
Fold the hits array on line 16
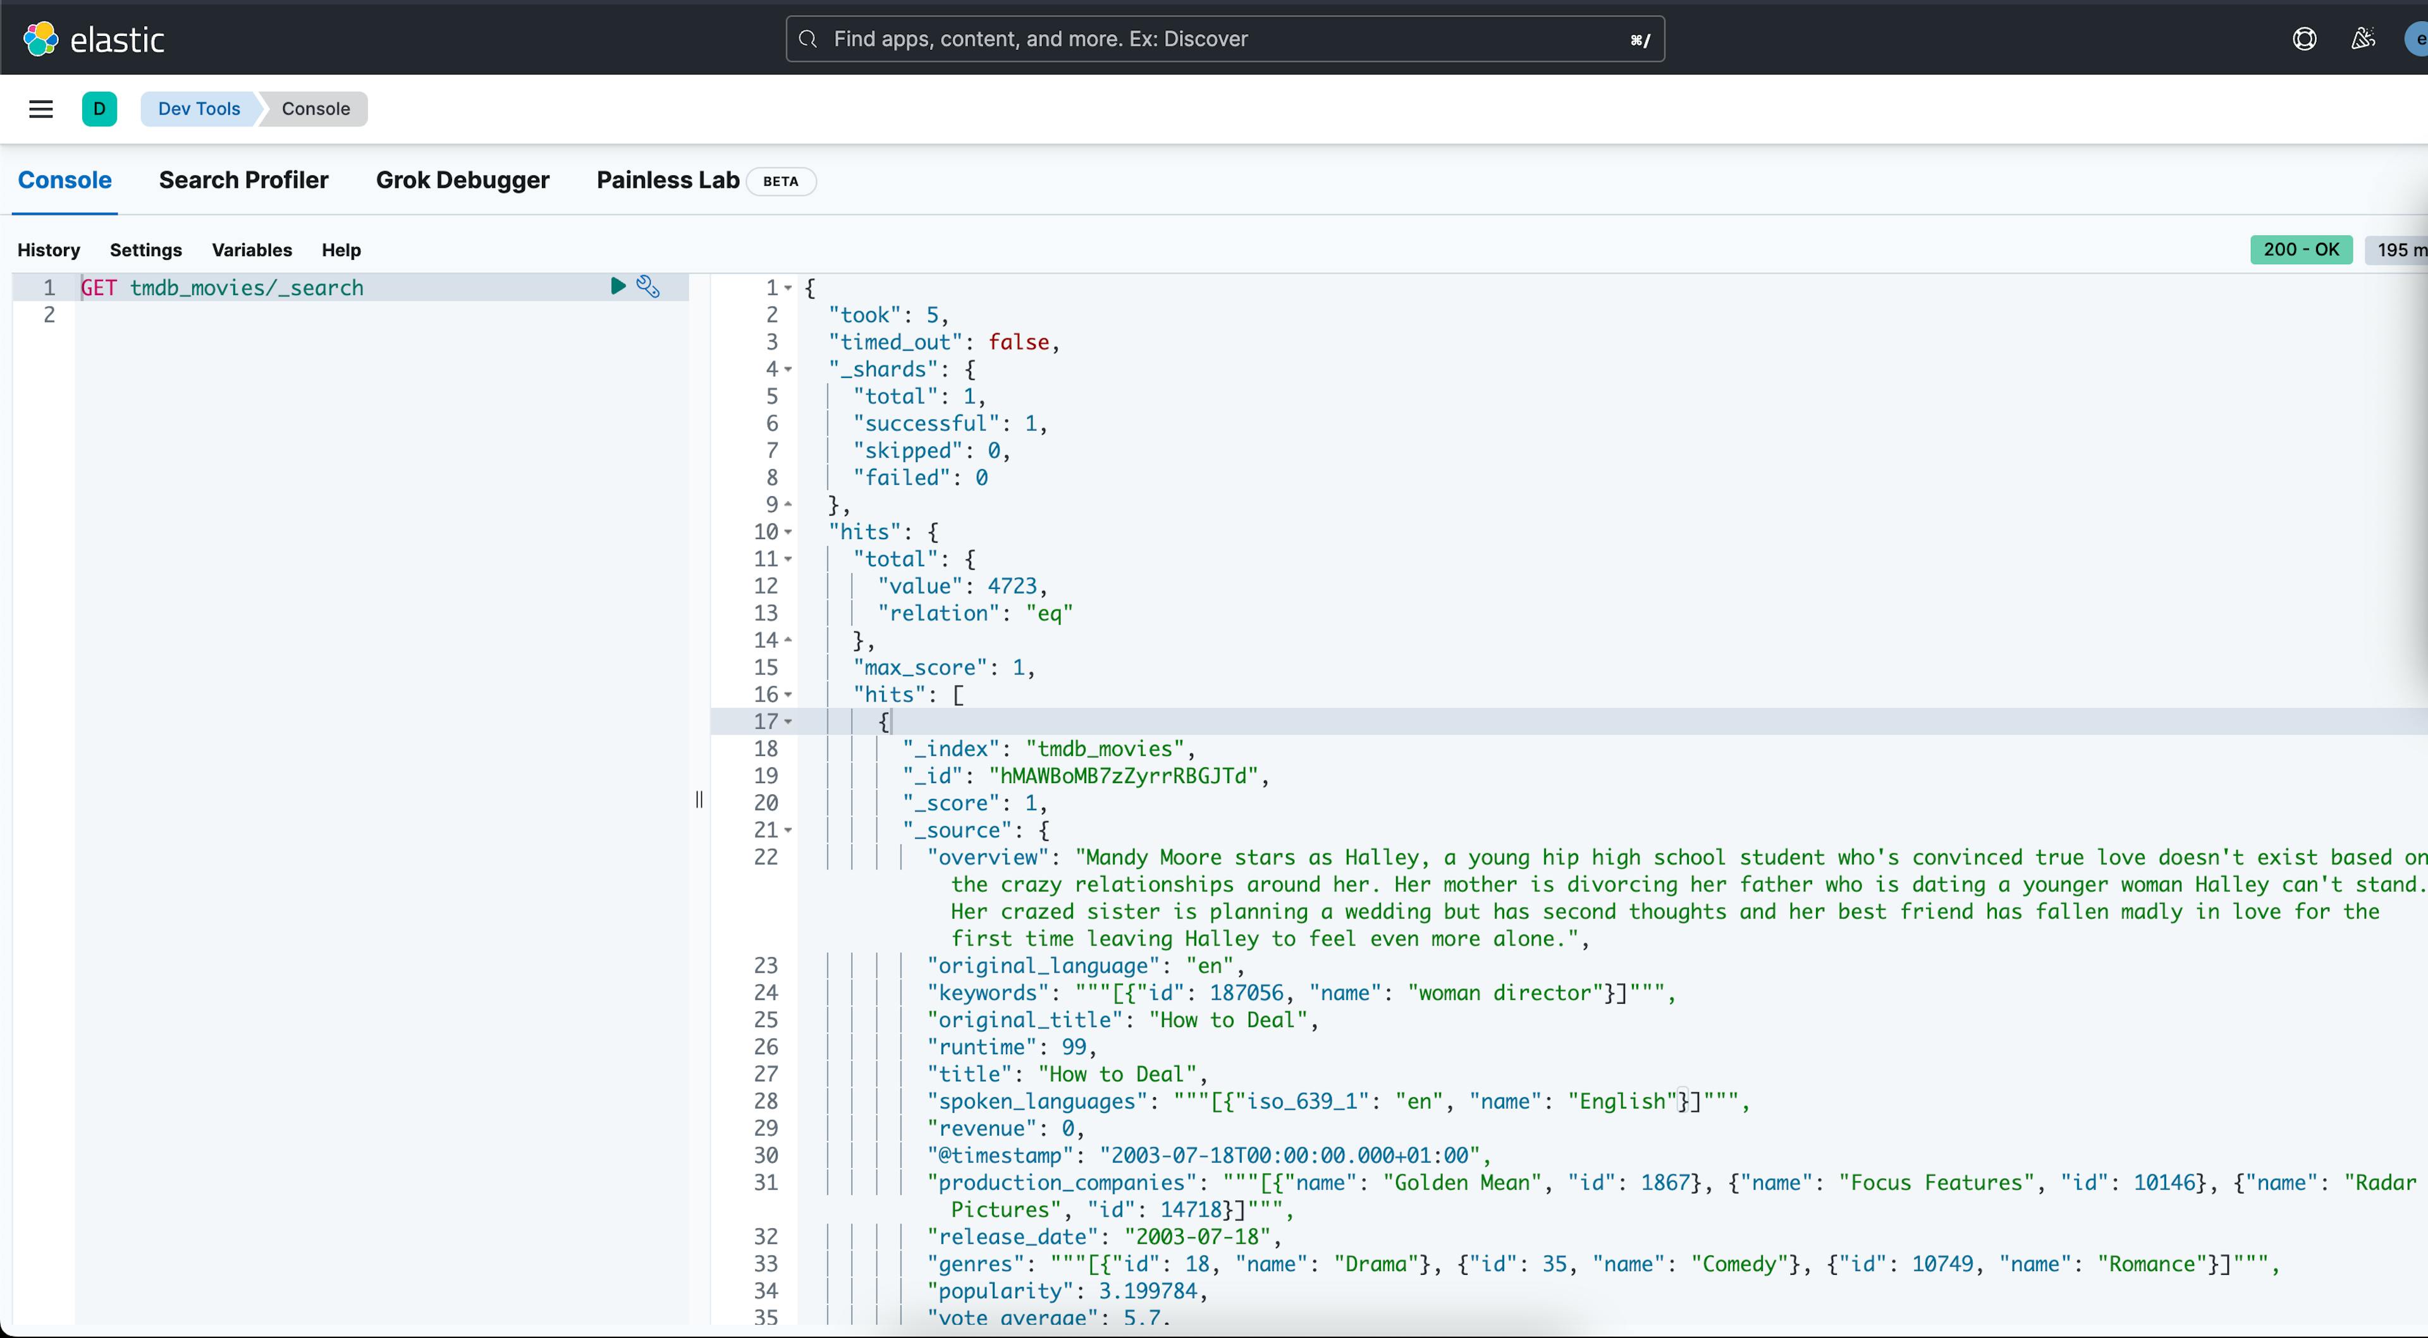(788, 695)
